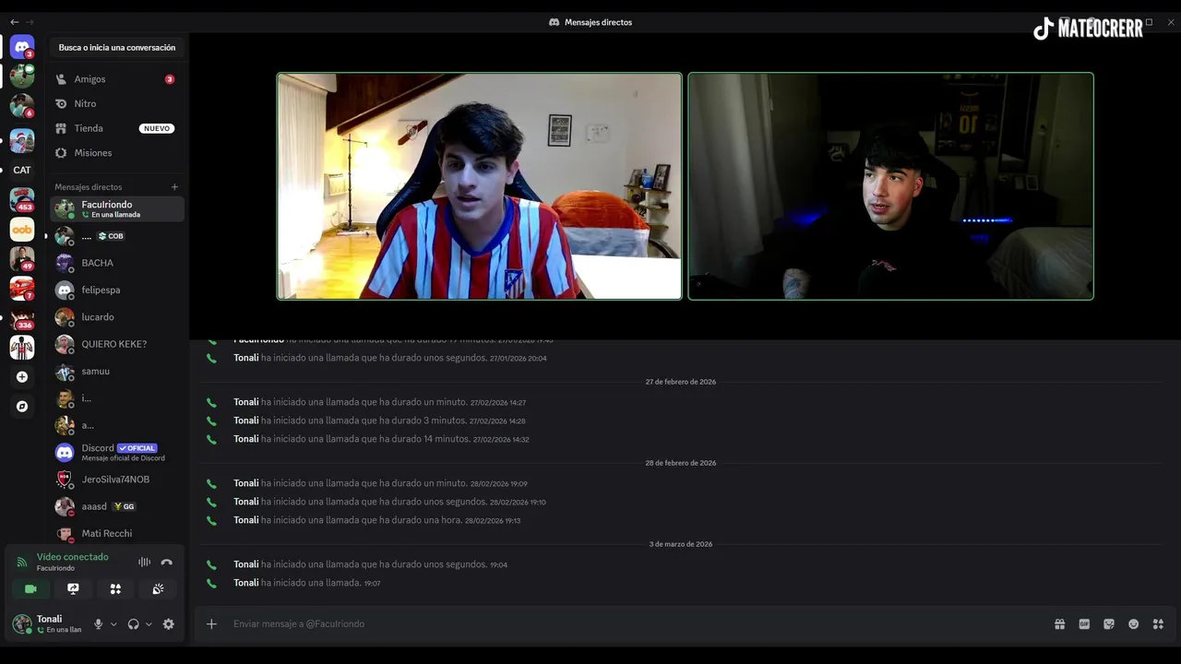Expand microphone input options chevron

coord(113,624)
